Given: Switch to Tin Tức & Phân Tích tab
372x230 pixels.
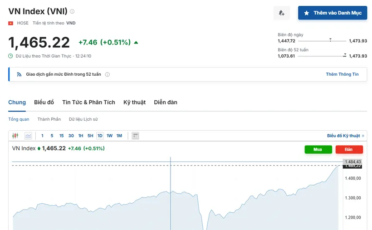Looking at the screenshot, I should tap(89, 103).
